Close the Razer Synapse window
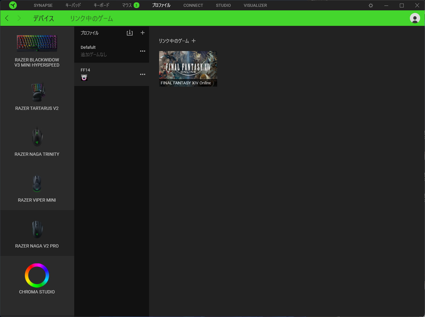This screenshot has width=425, height=317. pos(417,5)
